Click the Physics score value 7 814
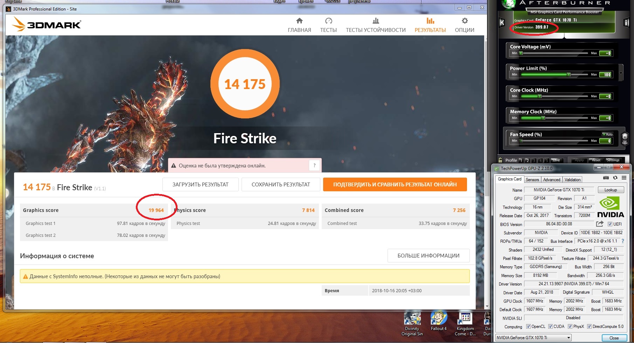Screen dimensions: 634x343 point(308,210)
